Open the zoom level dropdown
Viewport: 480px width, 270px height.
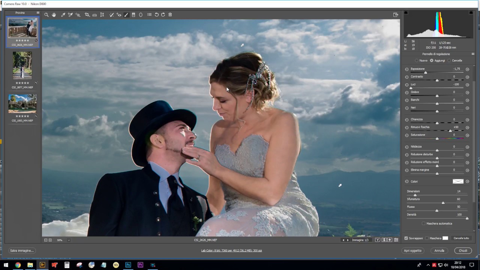pos(69,240)
